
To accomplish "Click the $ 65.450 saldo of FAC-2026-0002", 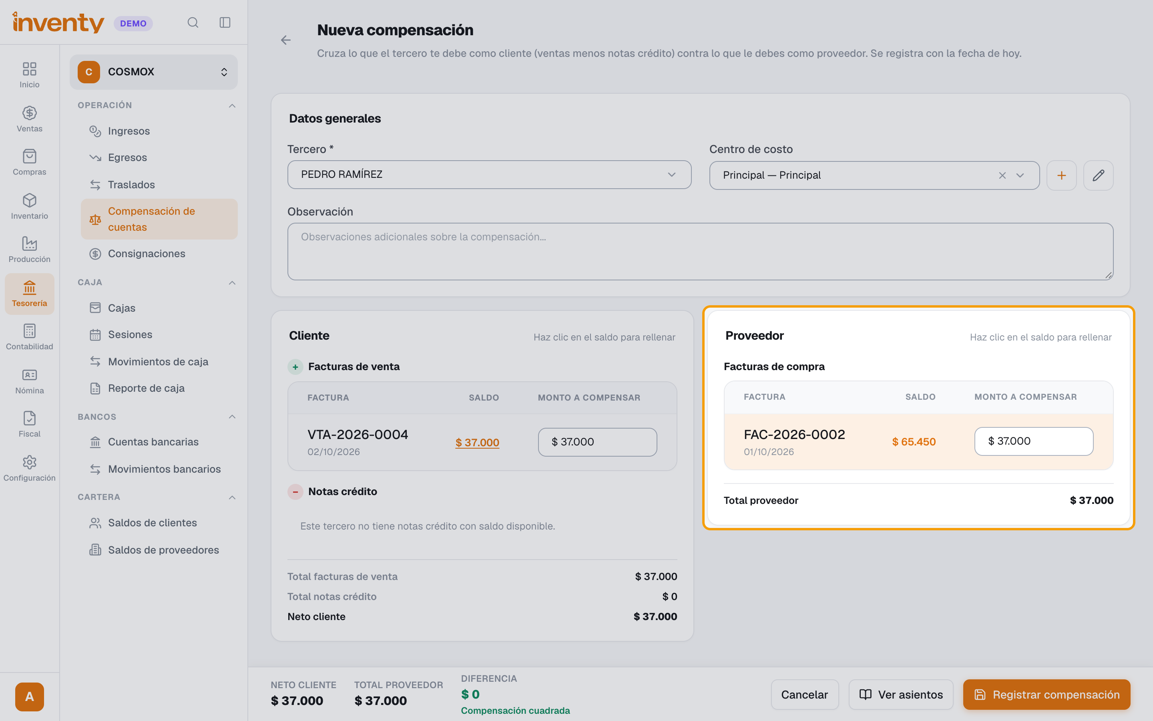I will pyautogui.click(x=914, y=442).
